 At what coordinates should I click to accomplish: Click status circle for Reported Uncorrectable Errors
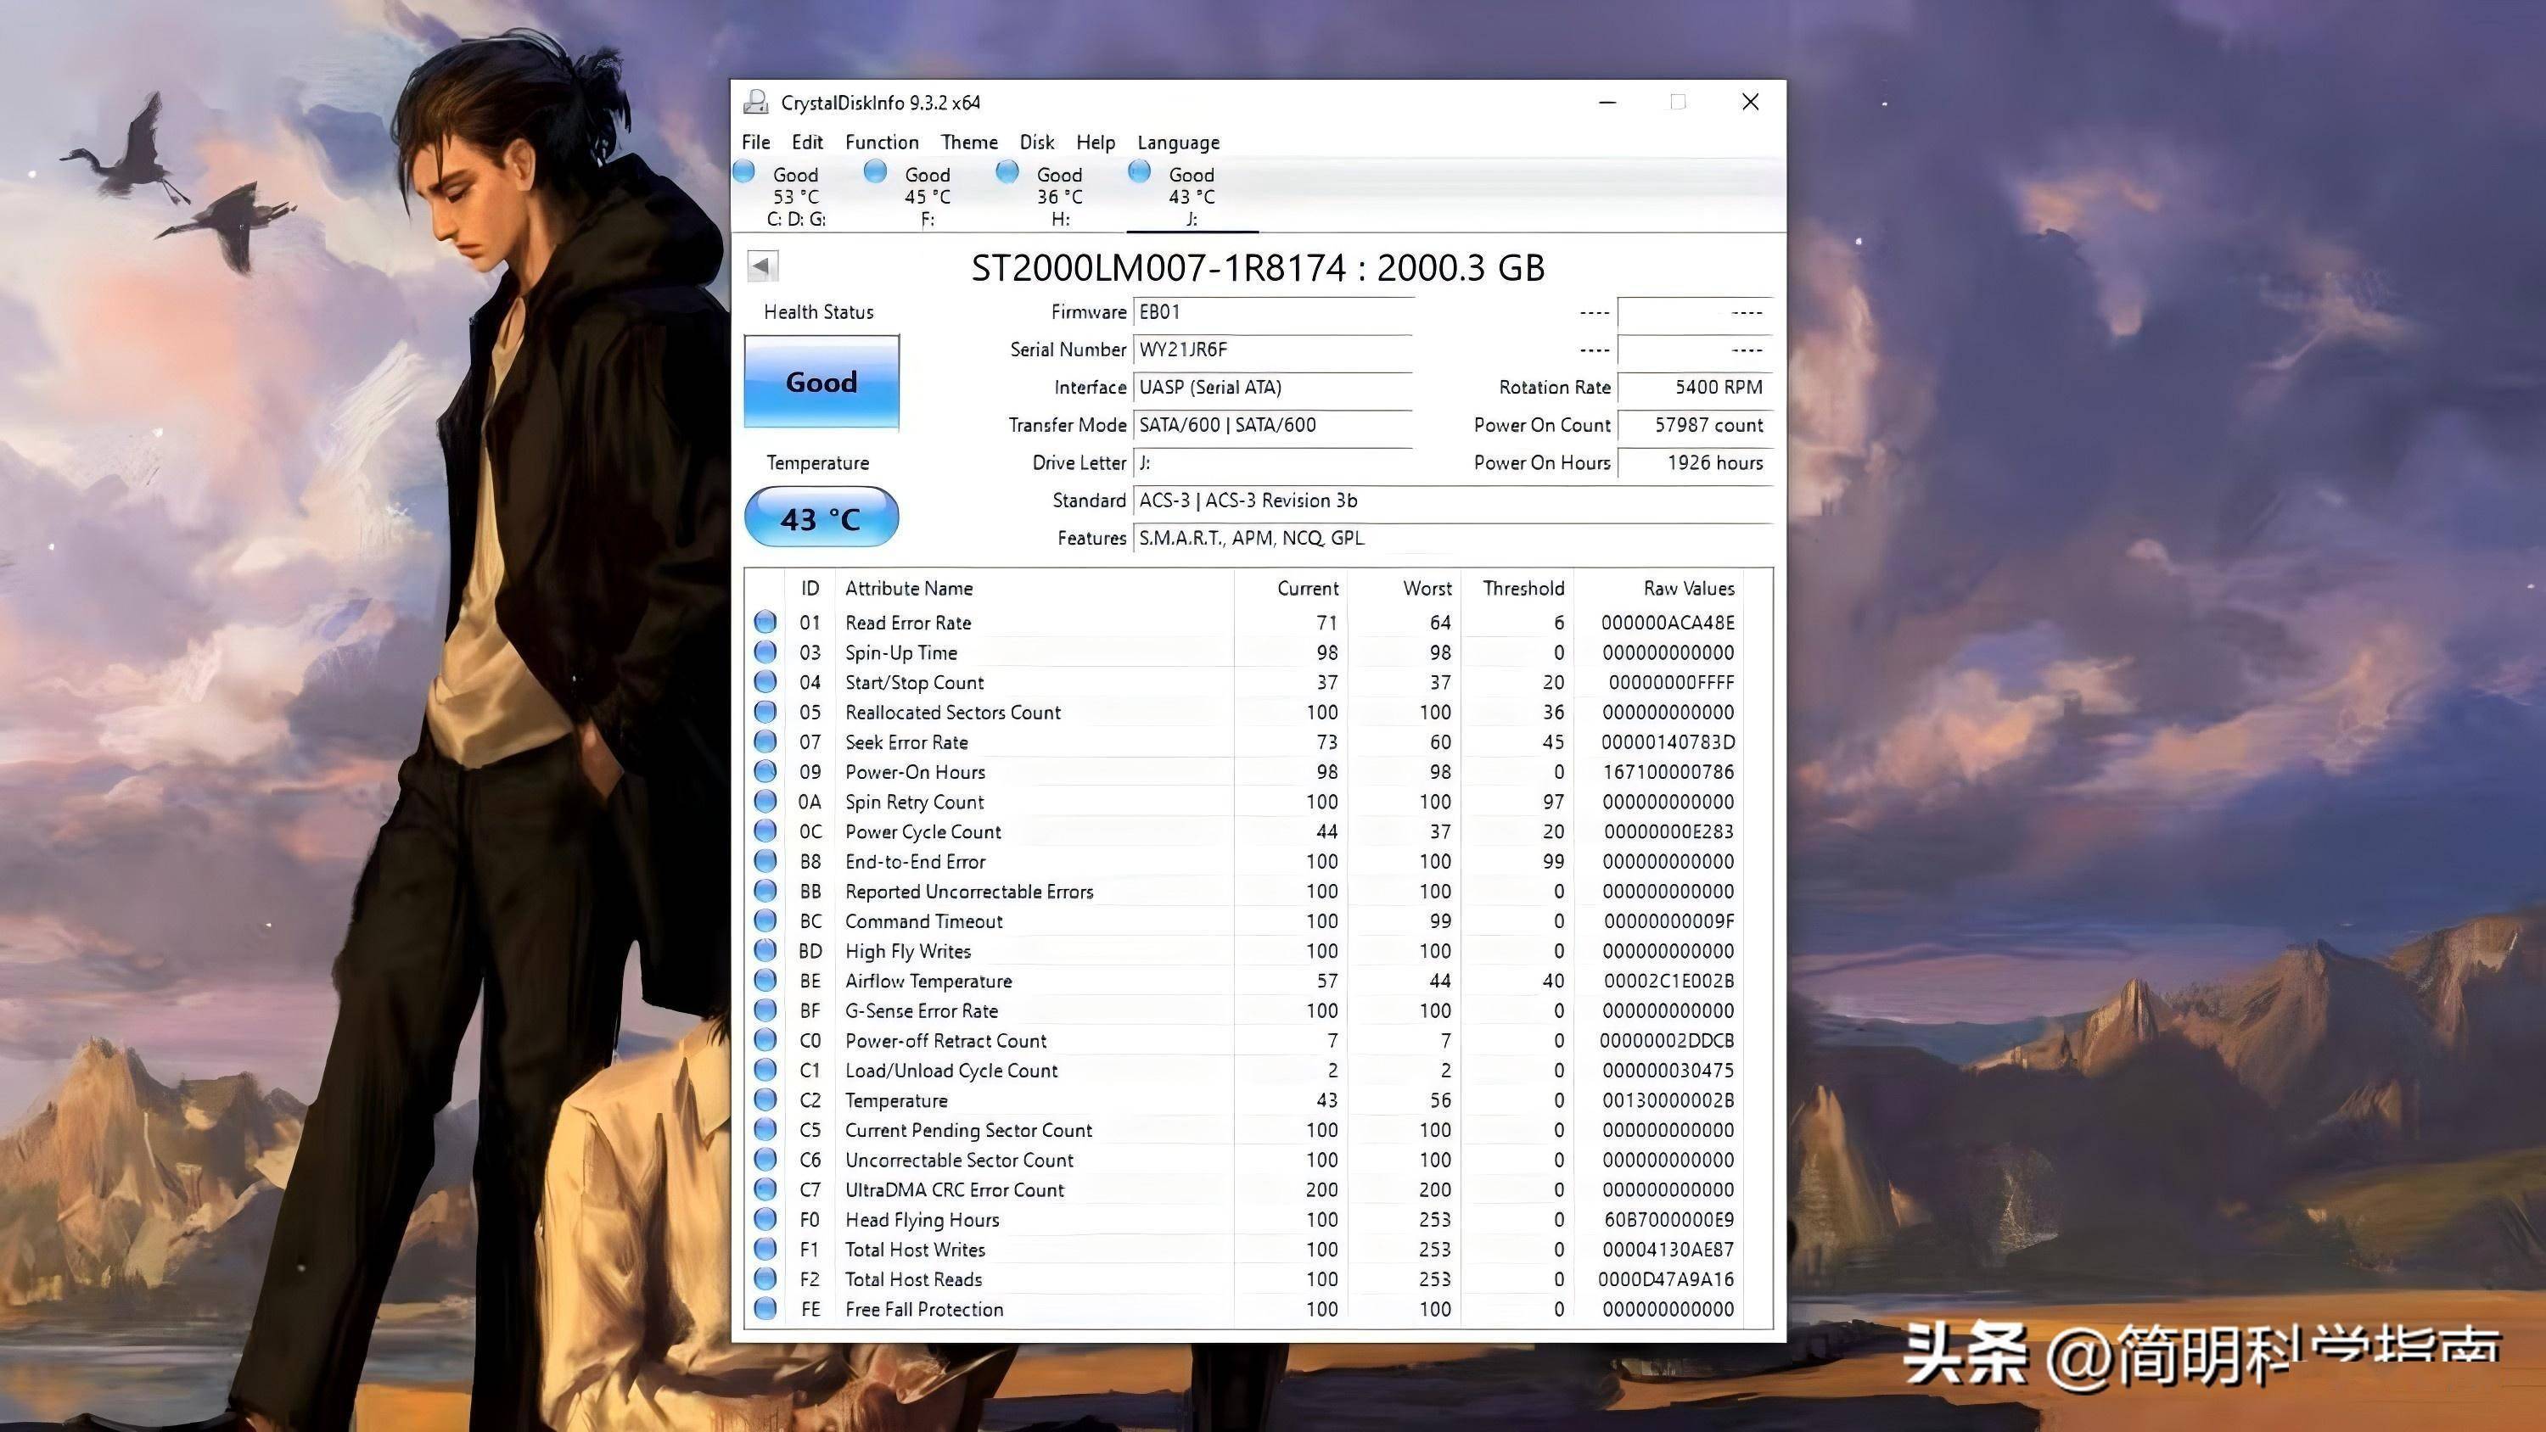[765, 892]
